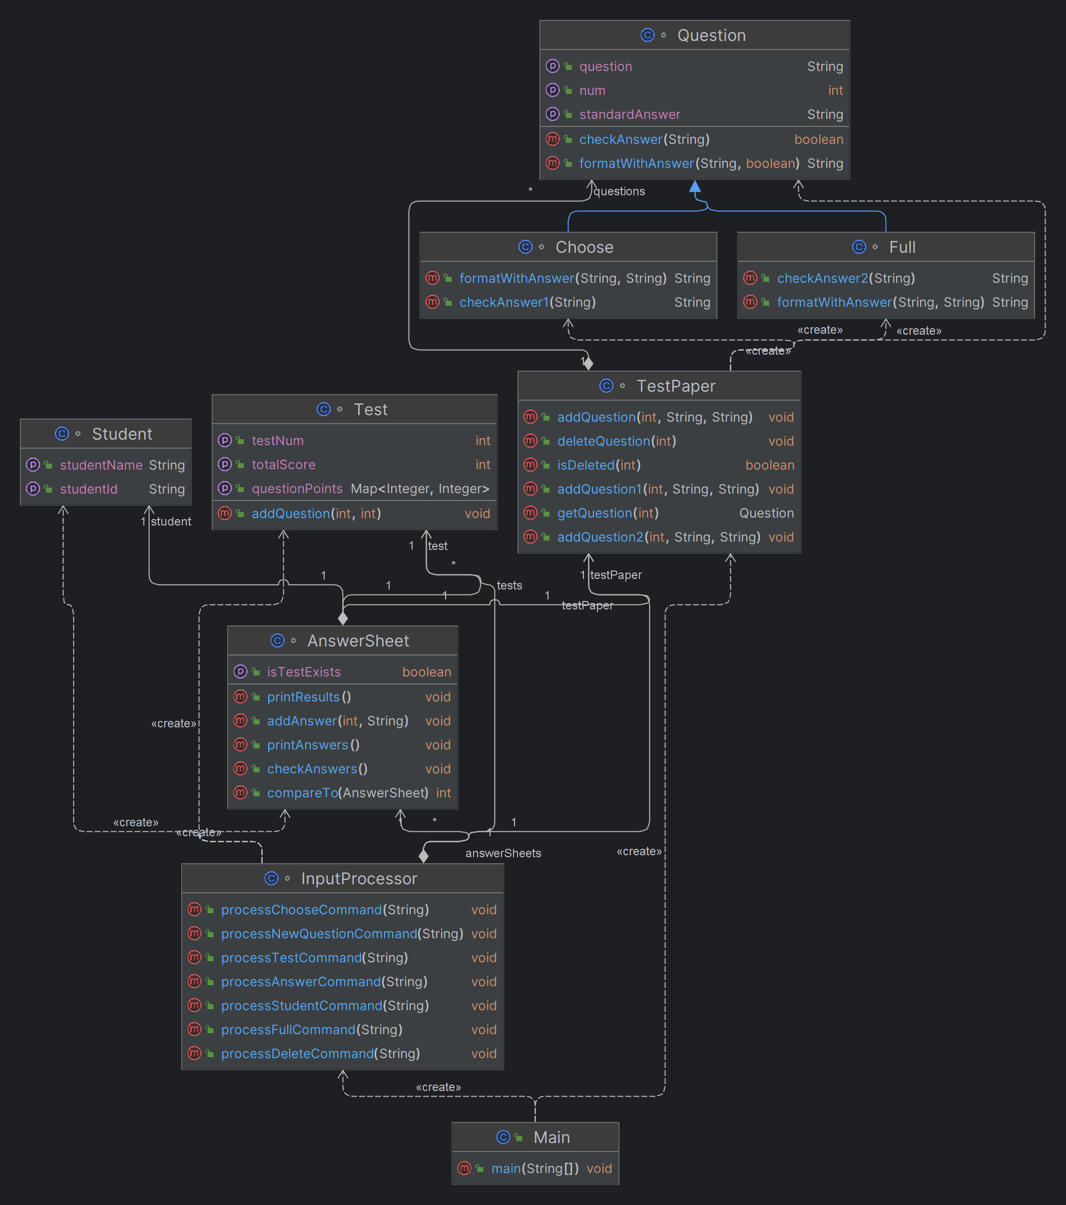Click property icon beside testNum
This screenshot has width=1066, height=1205.
(x=225, y=440)
